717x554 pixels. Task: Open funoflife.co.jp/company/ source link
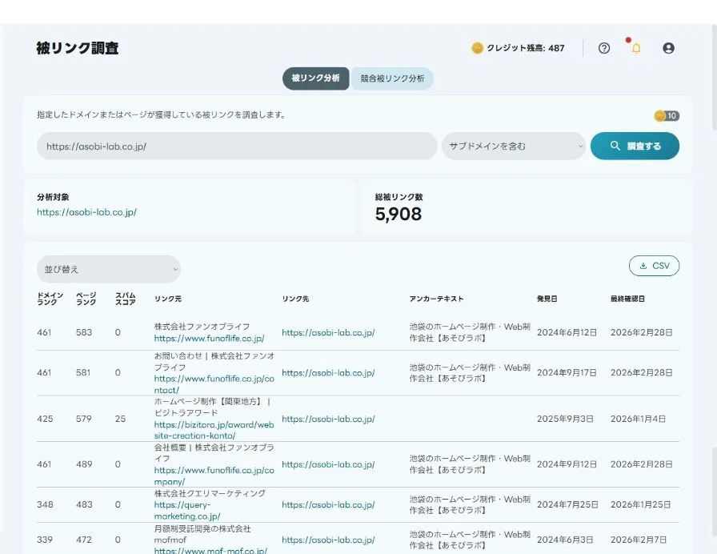click(214, 476)
